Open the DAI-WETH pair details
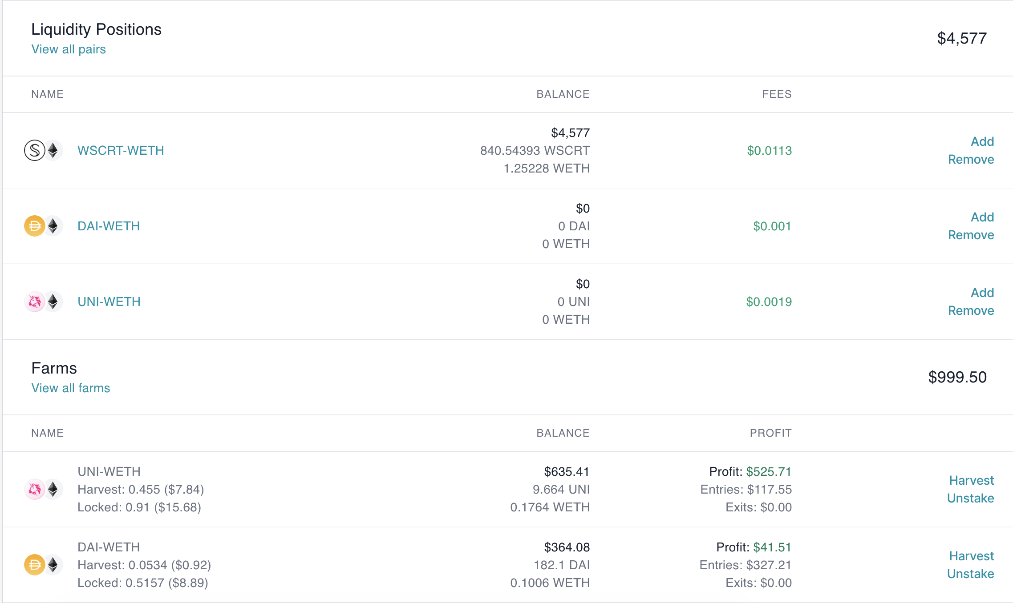The height and width of the screenshot is (603, 1013). point(108,226)
